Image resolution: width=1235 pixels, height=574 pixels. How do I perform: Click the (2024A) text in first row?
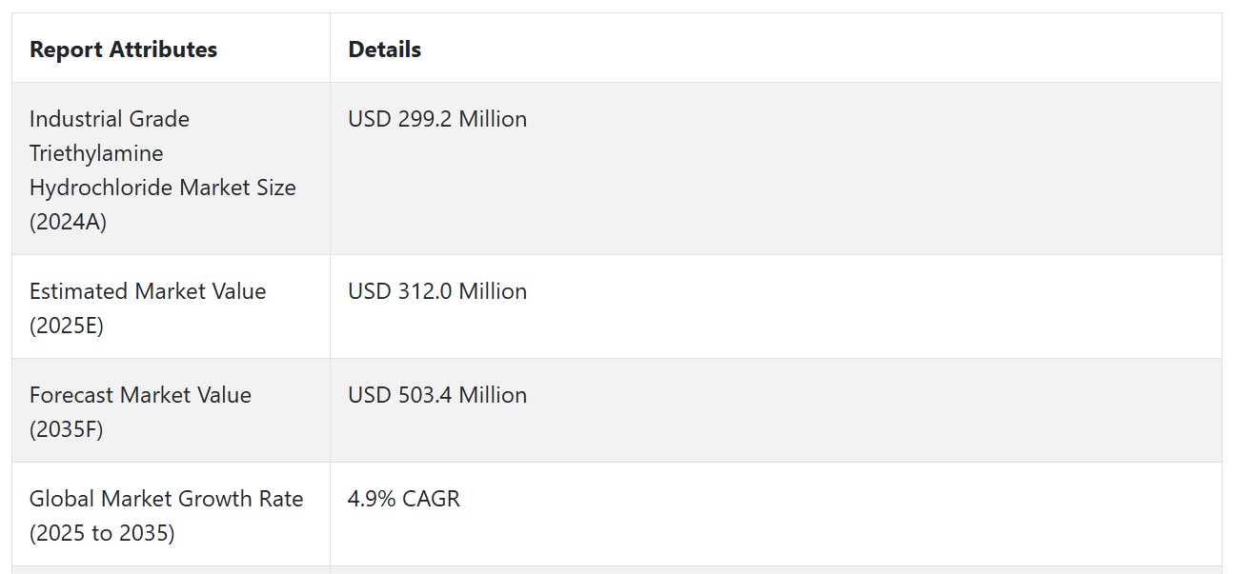(x=69, y=223)
